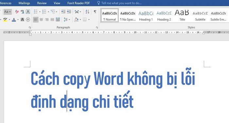This screenshot has height=123, width=229.
Task: Switch to the View tab
Action: pyautogui.click(x=57, y=3)
